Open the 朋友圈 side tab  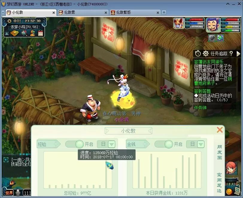[219, 152]
